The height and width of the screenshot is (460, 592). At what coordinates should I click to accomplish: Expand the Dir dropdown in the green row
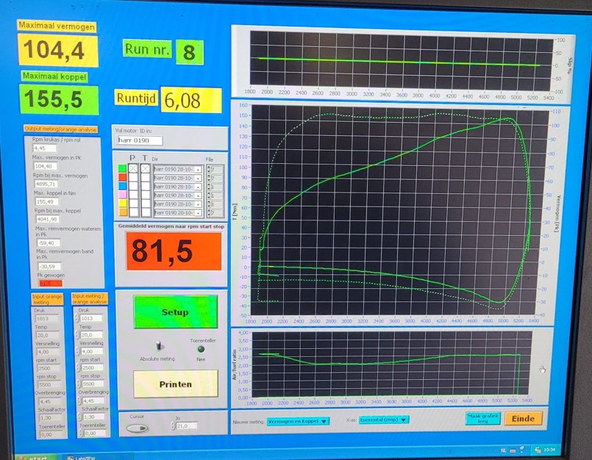198,170
